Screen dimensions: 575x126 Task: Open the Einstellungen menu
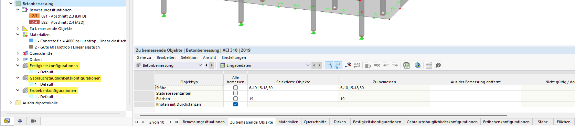(234, 57)
